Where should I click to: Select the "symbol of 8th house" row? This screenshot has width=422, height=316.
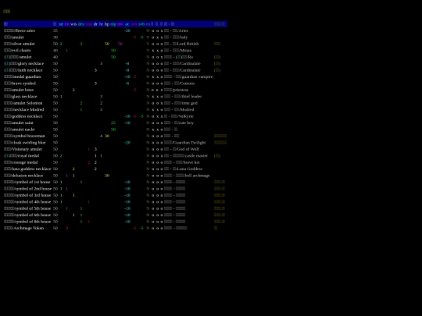[116, 222]
